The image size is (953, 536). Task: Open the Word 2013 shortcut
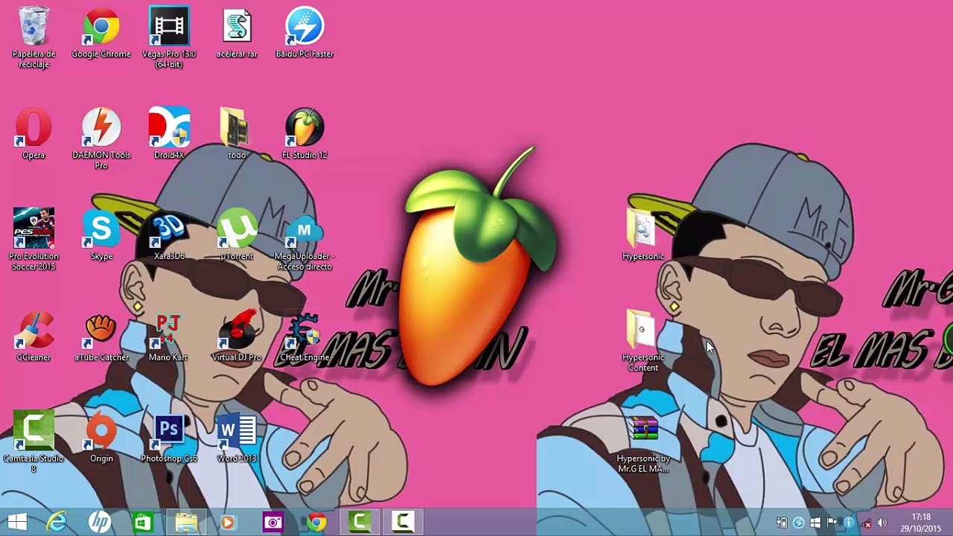click(237, 438)
